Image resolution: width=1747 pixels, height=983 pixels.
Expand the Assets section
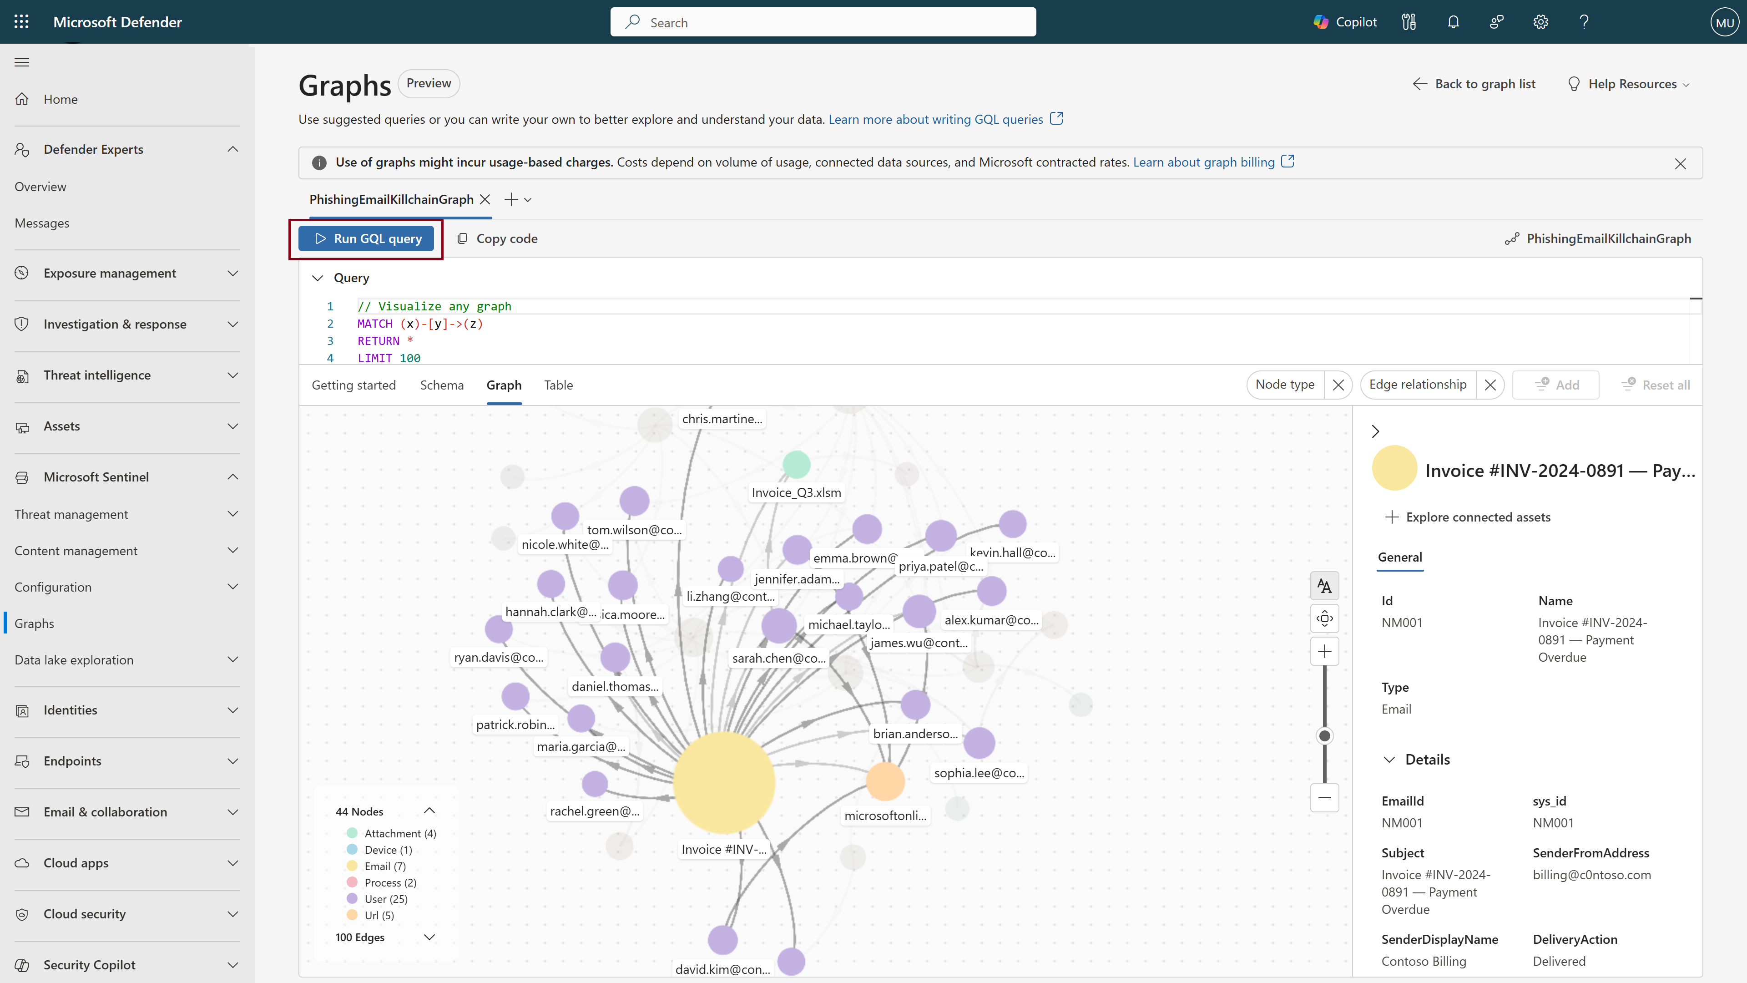point(232,426)
